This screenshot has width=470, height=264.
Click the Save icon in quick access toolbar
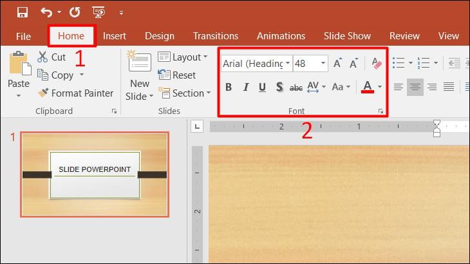(x=23, y=13)
